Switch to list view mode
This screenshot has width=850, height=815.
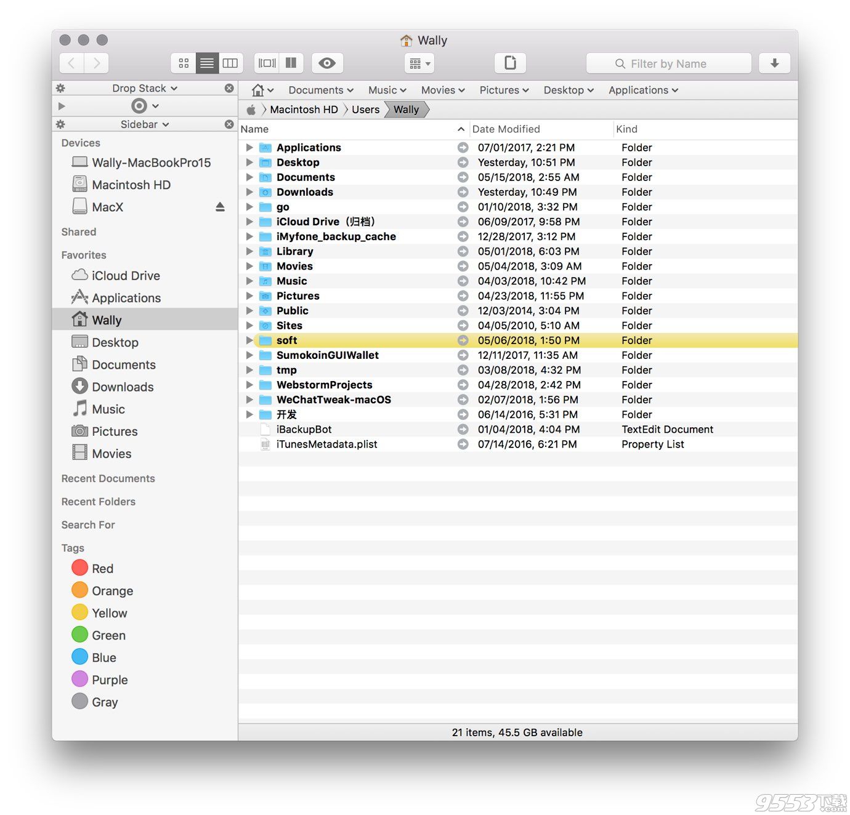click(x=207, y=63)
